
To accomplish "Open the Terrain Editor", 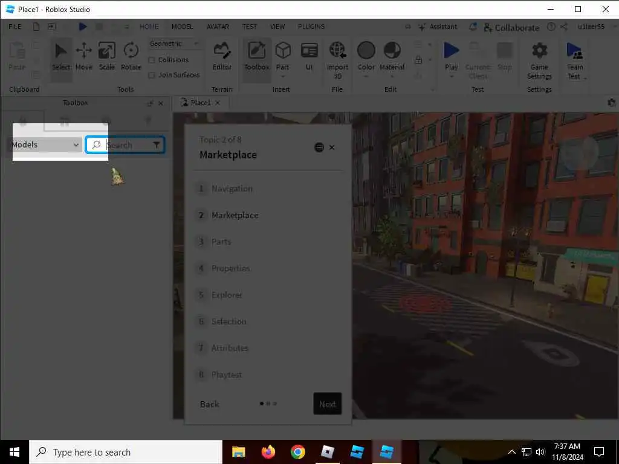I will click(222, 57).
